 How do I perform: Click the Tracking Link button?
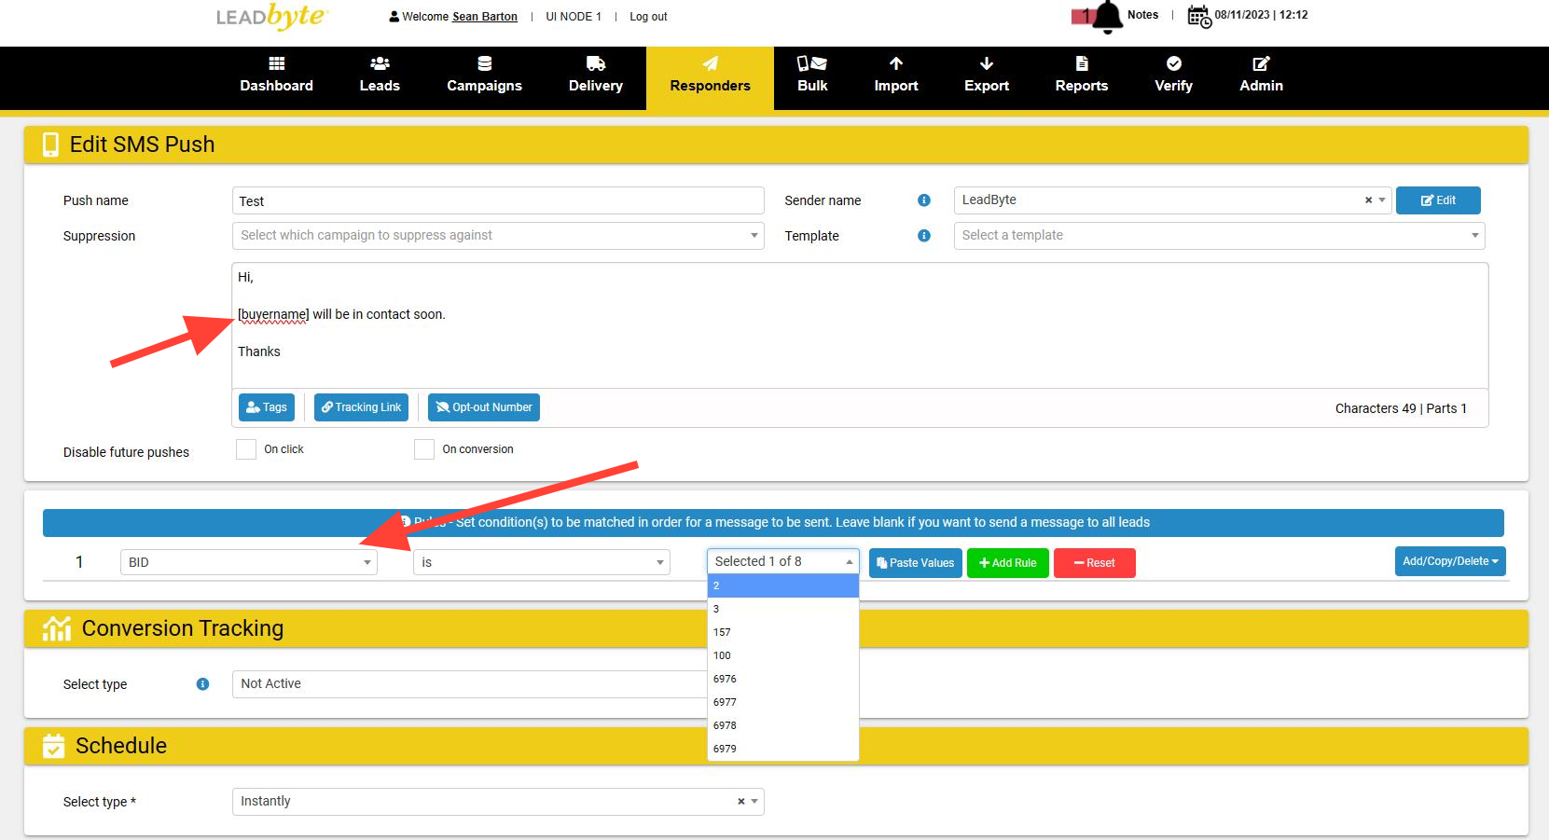pyautogui.click(x=362, y=407)
